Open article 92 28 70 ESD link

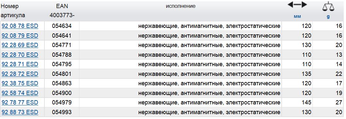point(20,54)
